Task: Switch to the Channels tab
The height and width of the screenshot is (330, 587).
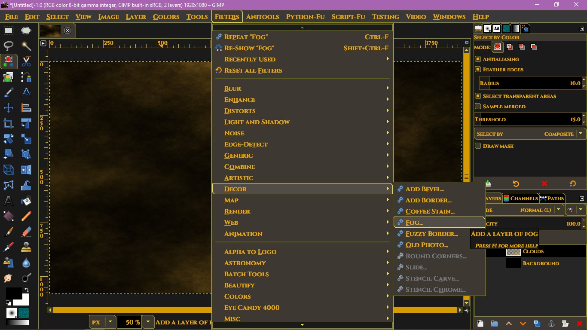Action: click(x=520, y=198)
